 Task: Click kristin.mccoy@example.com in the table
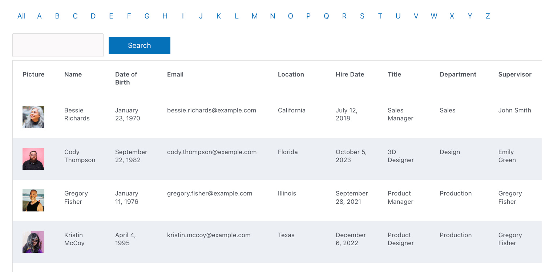tap(209, 235)
